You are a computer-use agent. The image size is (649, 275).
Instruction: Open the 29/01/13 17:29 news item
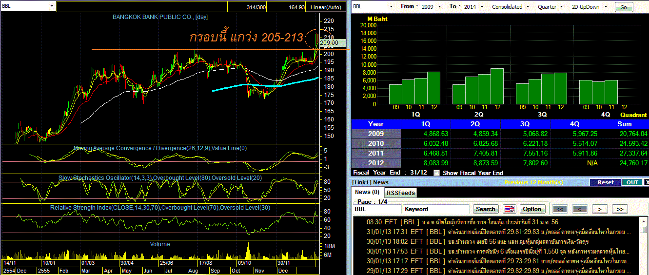[496, 270]
